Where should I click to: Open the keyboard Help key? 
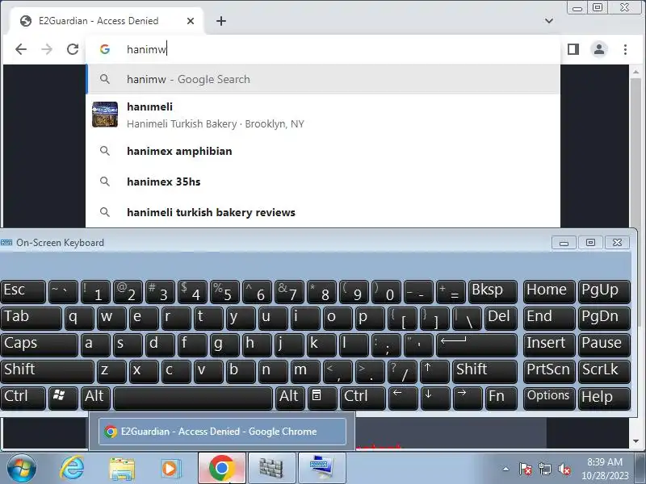[604, 398]
